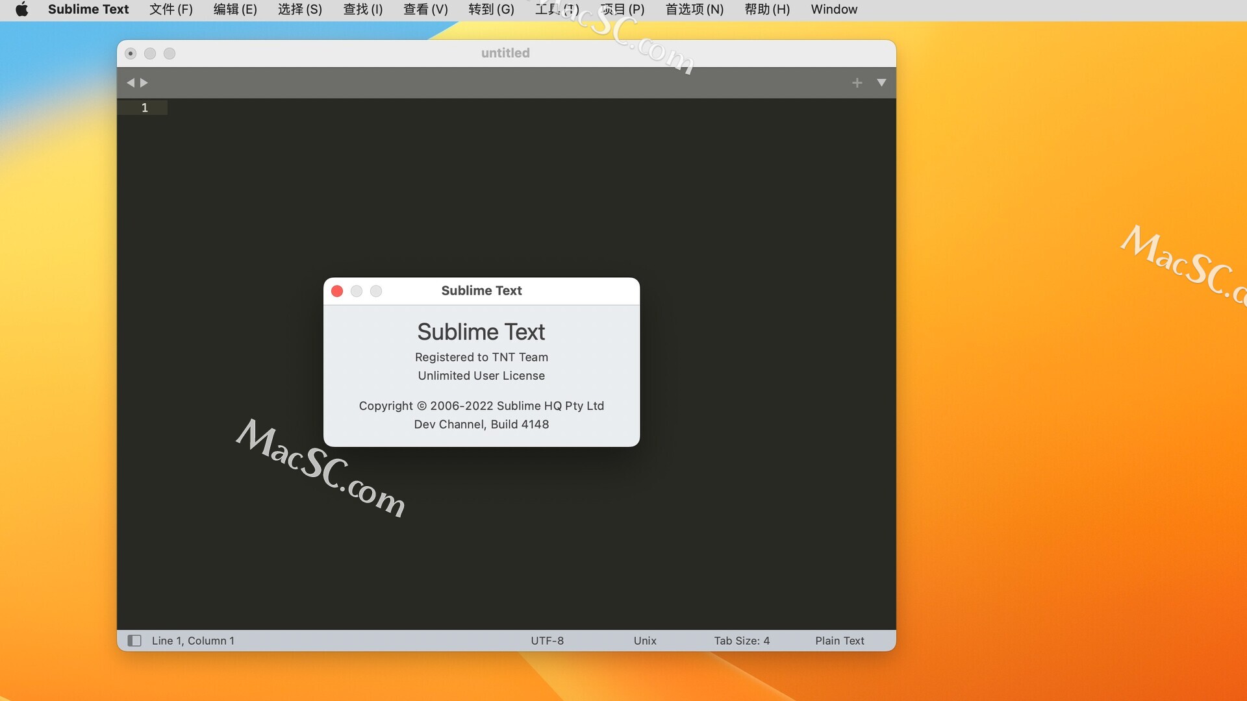Open the Apple menu
Viewport: 1247px width, 701px height.
click(22, 9)
